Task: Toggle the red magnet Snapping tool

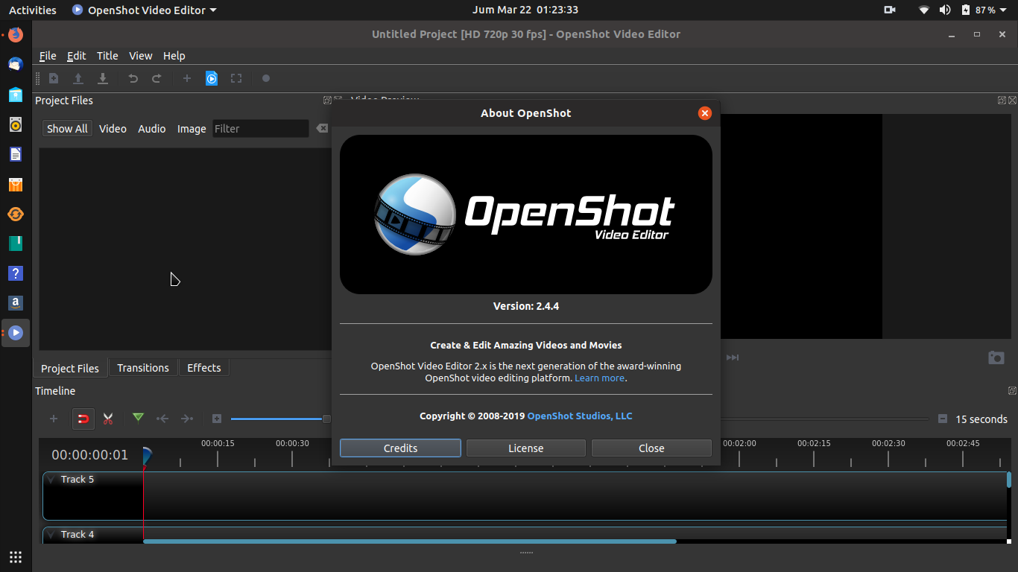Action: point(83,419)
